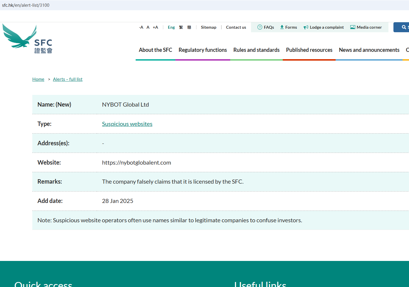
Task: Click the Forms download icon
Action: (x=282, y=27)
